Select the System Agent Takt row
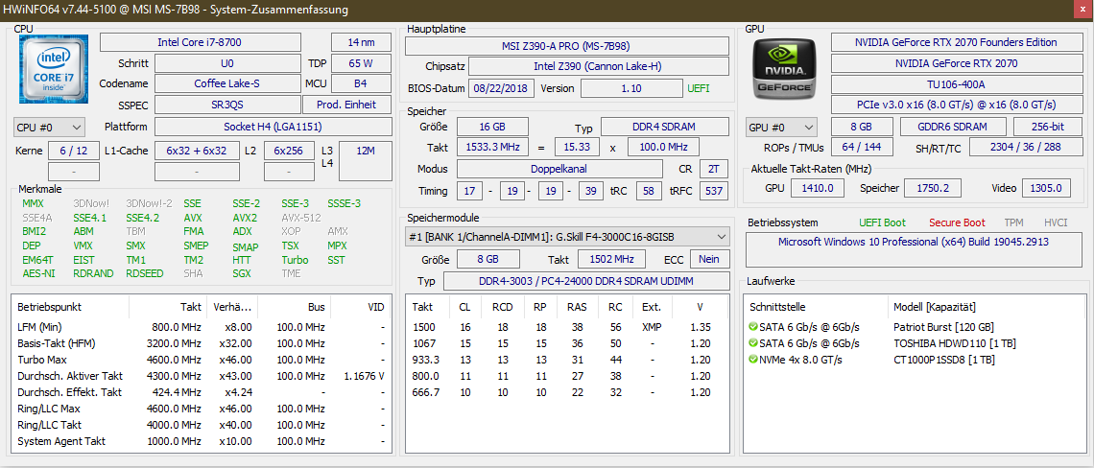This screenshot has width=1094, height=468. [201, 441]
